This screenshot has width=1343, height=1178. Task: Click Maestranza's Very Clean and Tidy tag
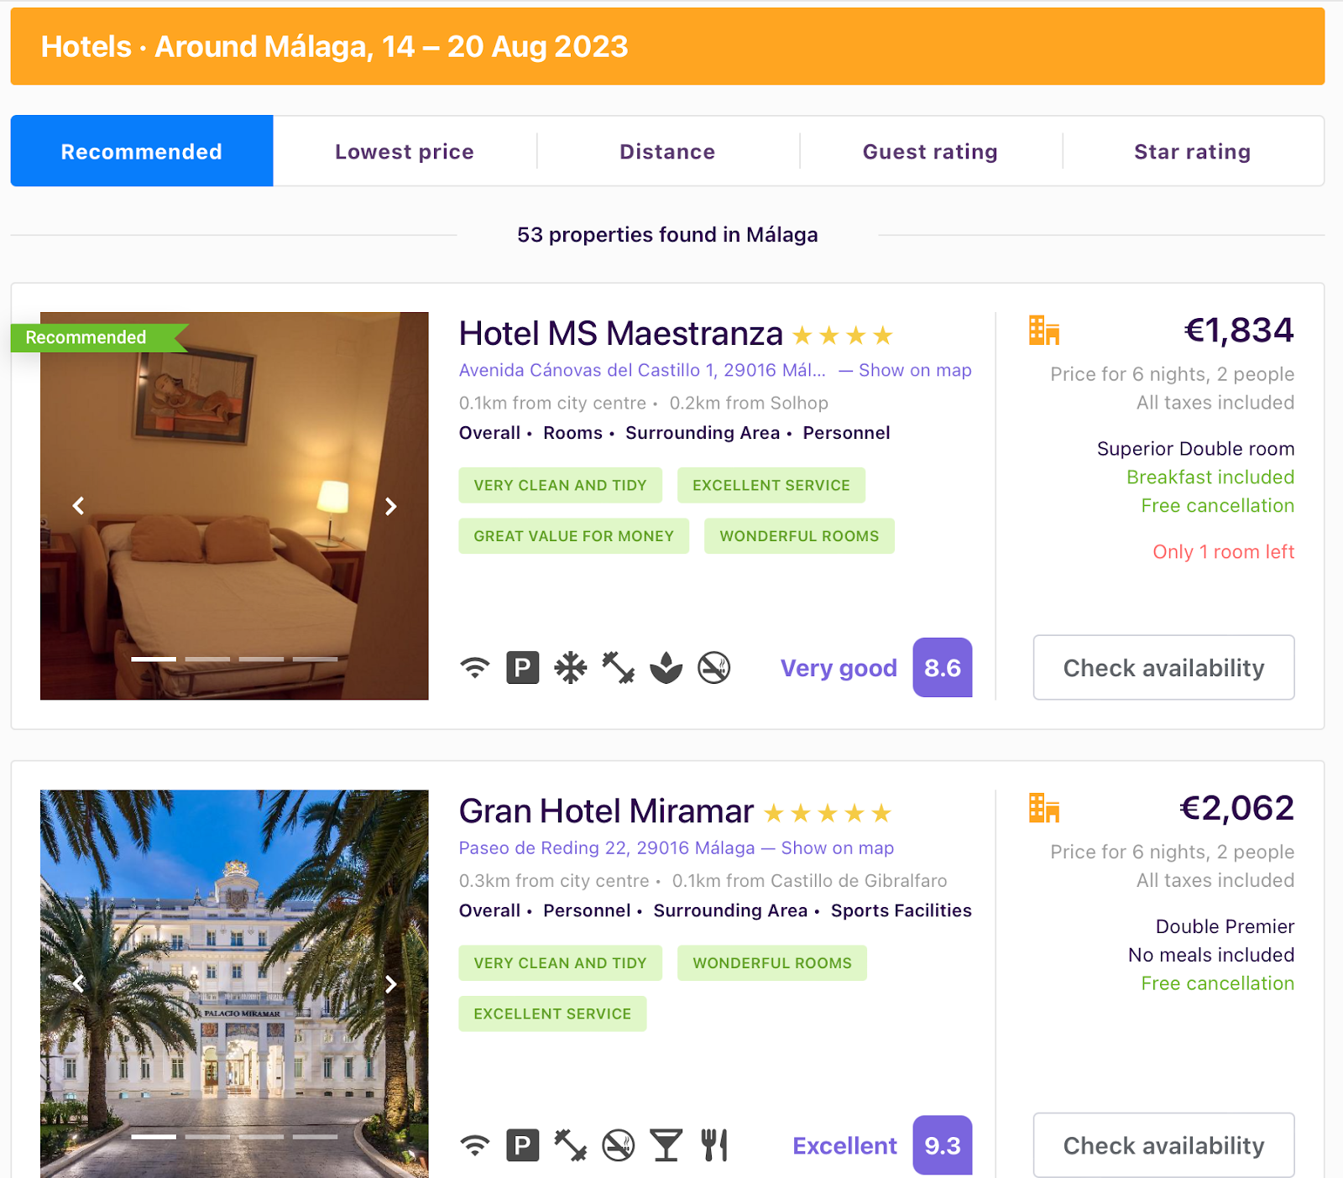(x=560, y=486)
